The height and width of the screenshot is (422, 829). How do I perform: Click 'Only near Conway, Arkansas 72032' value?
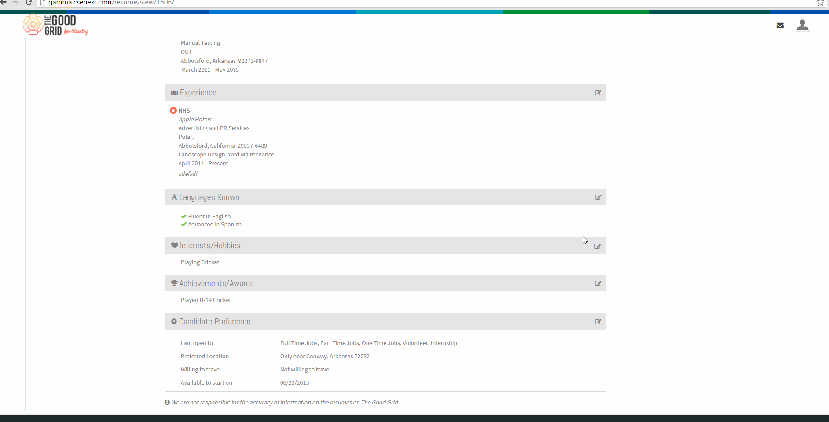(325, 357)
